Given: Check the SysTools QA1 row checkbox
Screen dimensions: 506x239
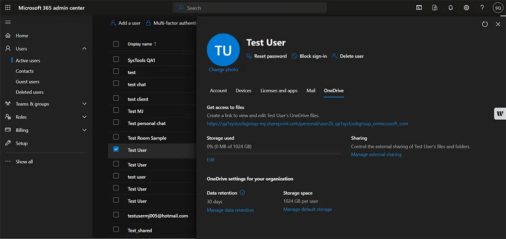Looking at the screenshot, I should pyautogui.click(x=116, y=59).
